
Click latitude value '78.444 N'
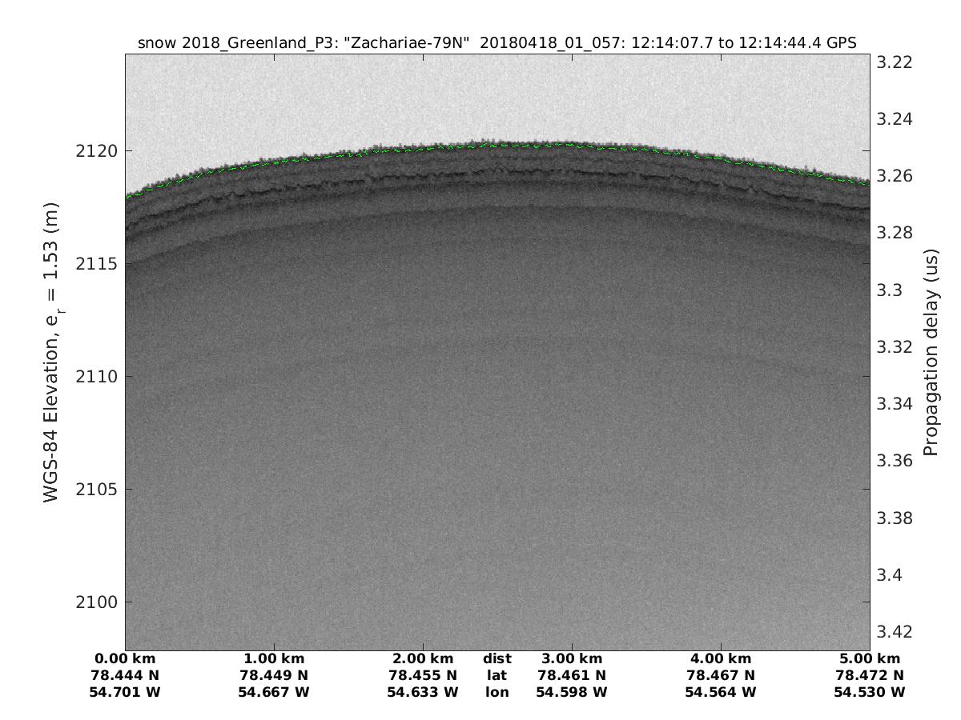(x=125, y=675)
